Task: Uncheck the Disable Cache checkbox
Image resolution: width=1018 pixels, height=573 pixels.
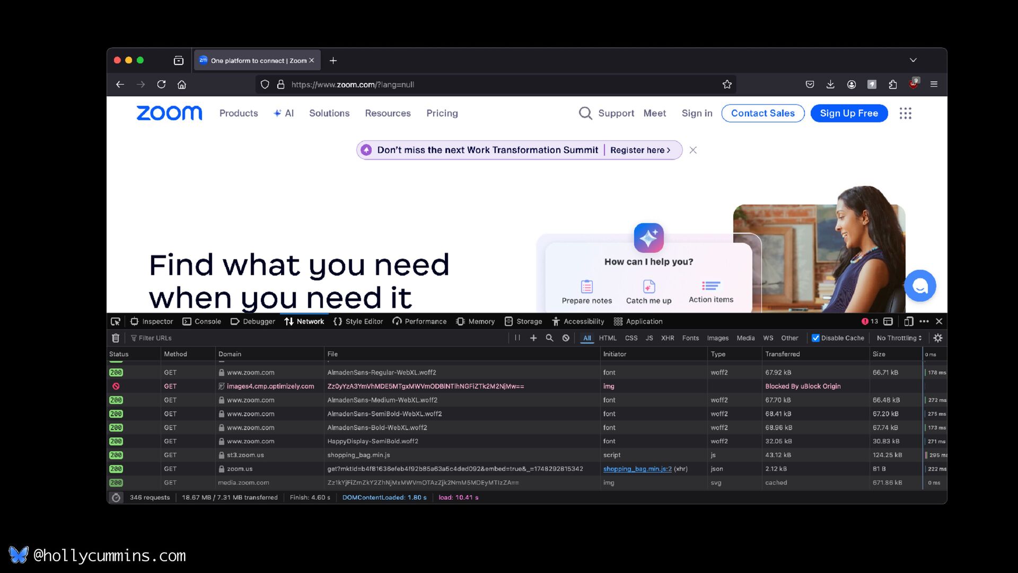Action: pyautogui.click(x=816, y=338)
